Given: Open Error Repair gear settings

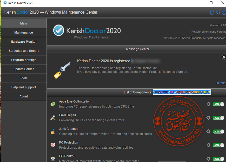Looking at the screenshot, I should (x=208, y=118).
